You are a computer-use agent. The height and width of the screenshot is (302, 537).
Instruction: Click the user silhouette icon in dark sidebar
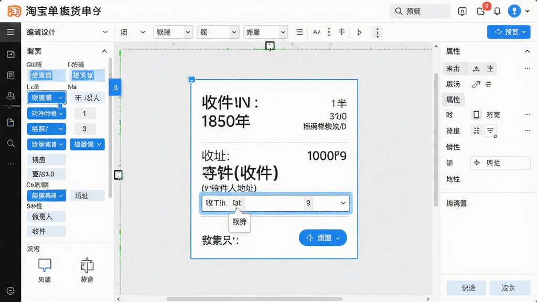click(10, 95)
